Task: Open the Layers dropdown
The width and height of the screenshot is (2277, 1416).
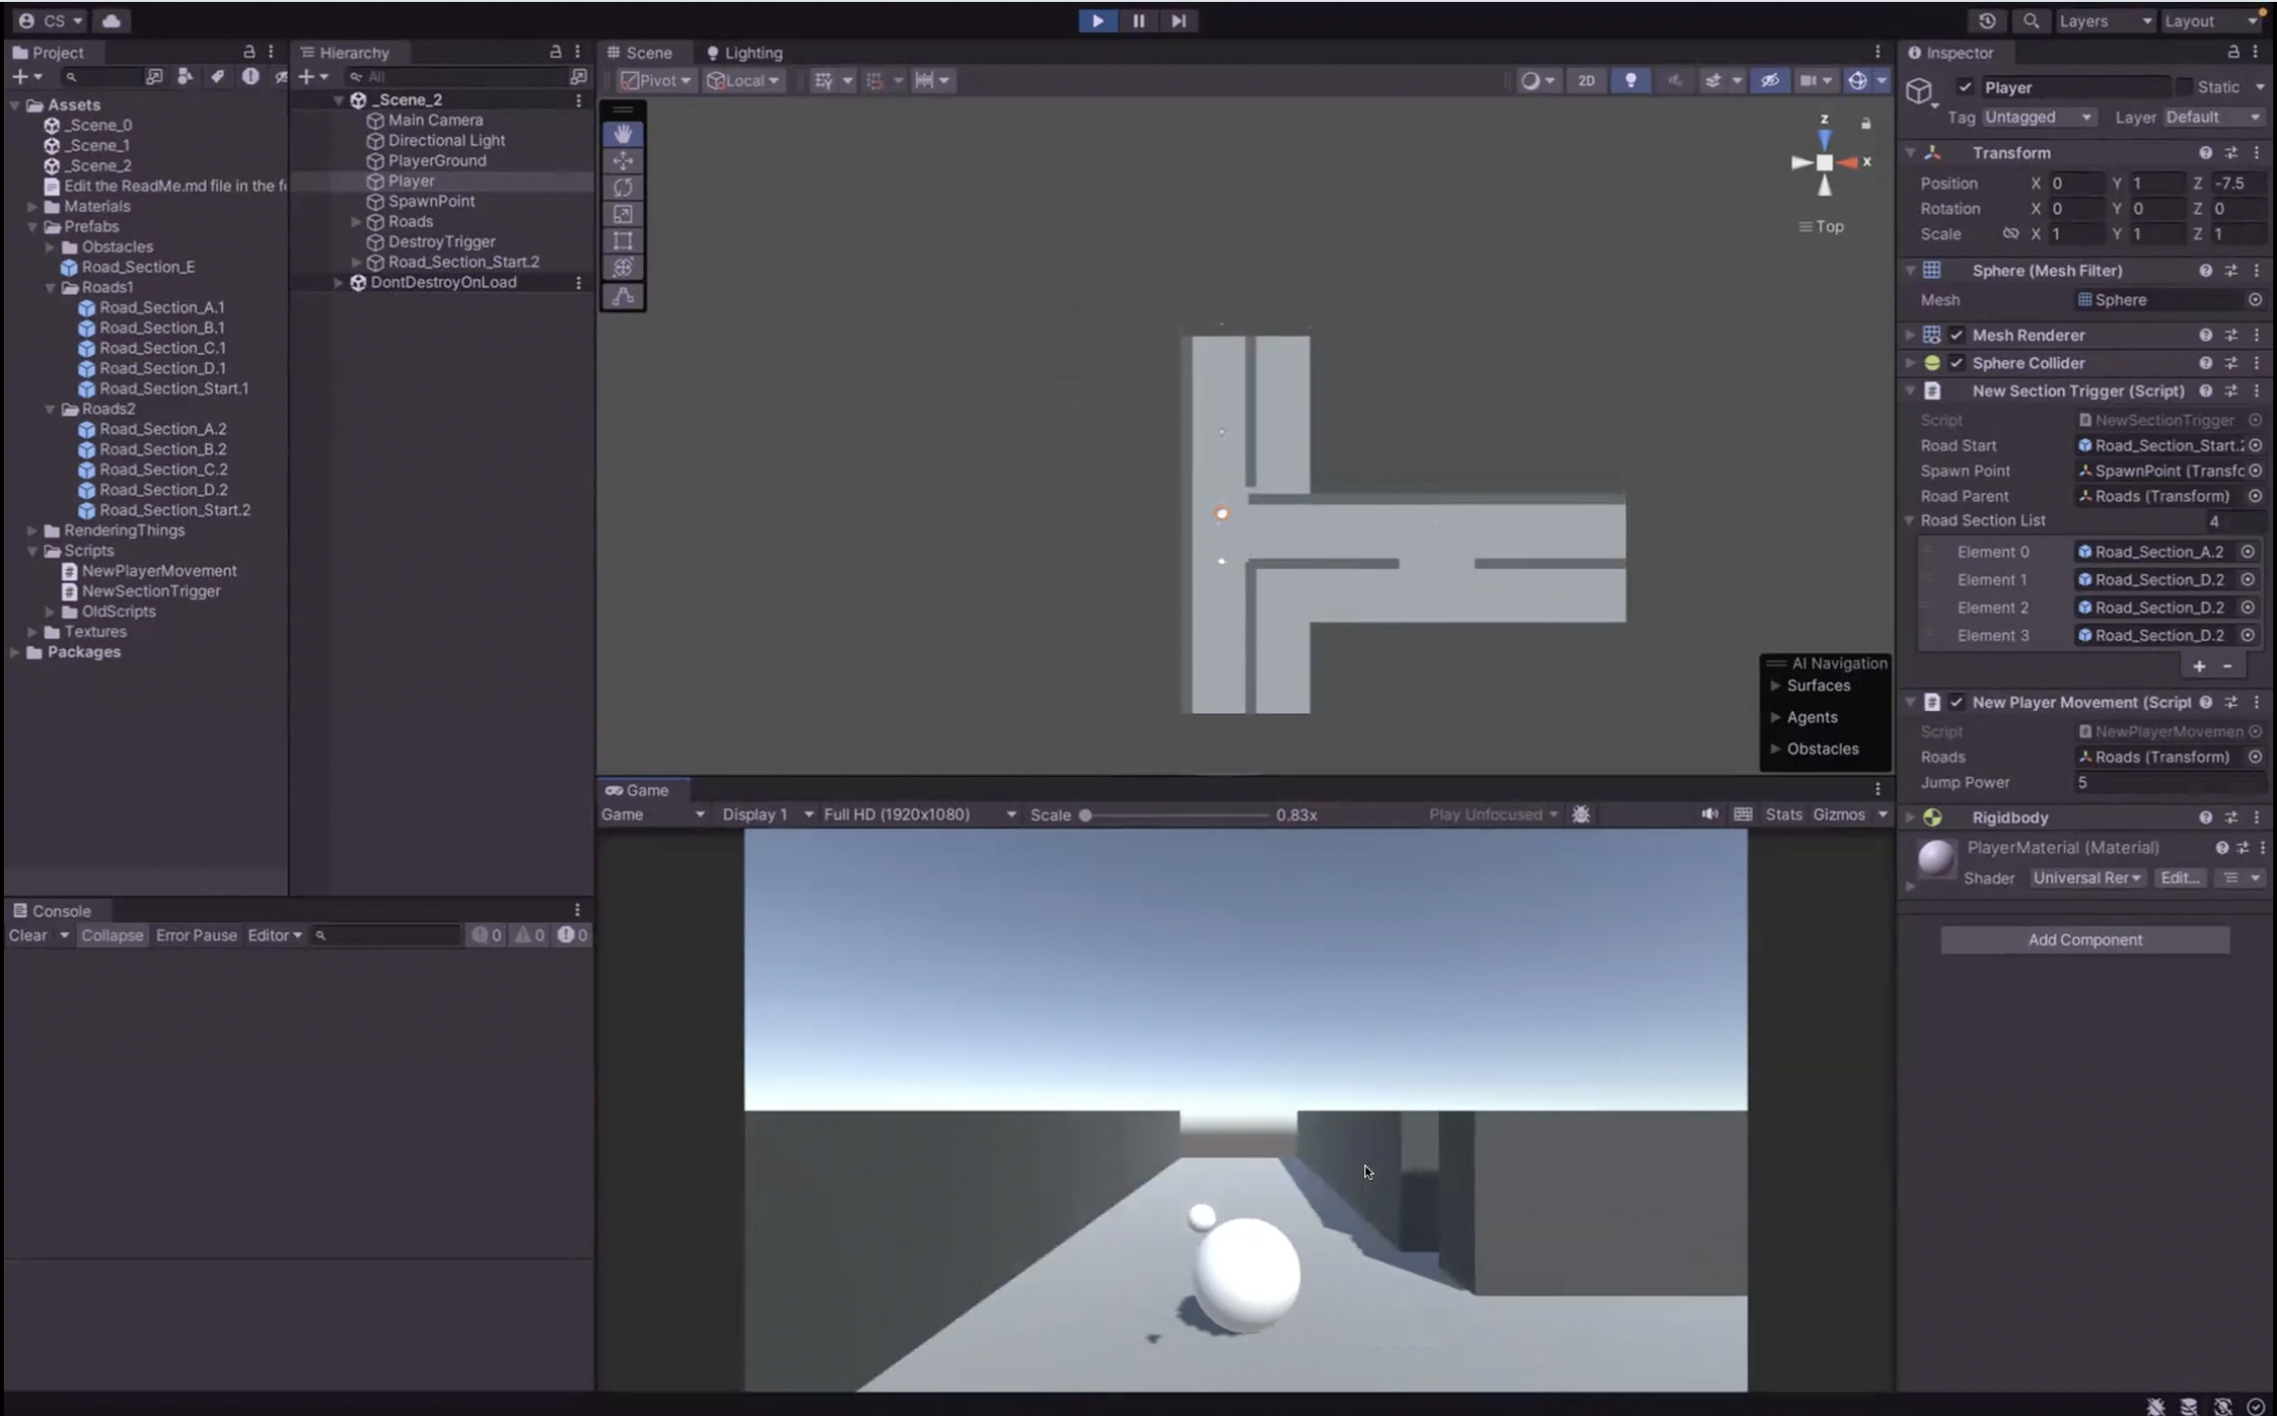Action: click(x=2104, y=20)
